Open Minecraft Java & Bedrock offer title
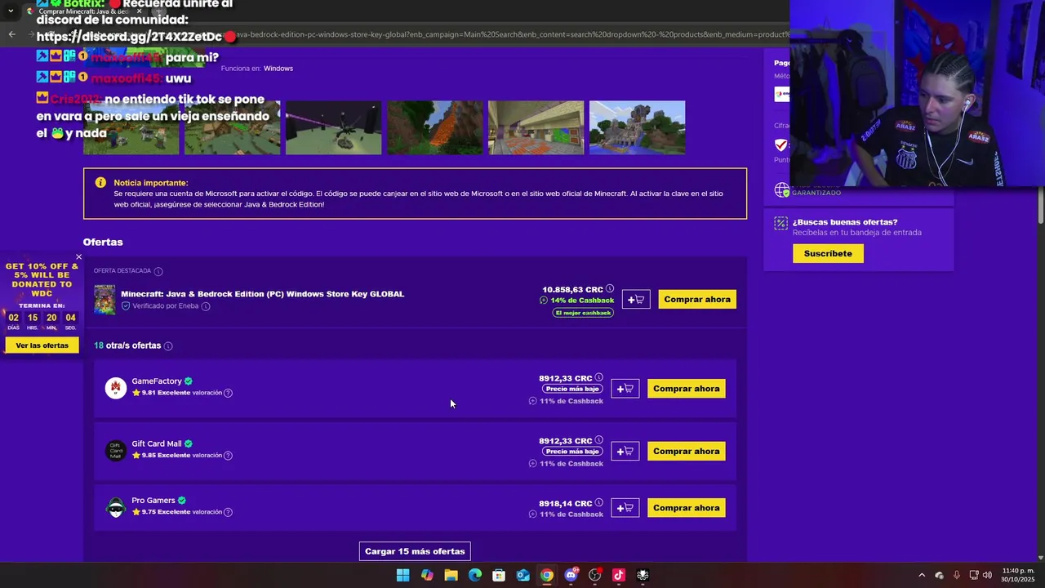 click(x=262, y=294)
